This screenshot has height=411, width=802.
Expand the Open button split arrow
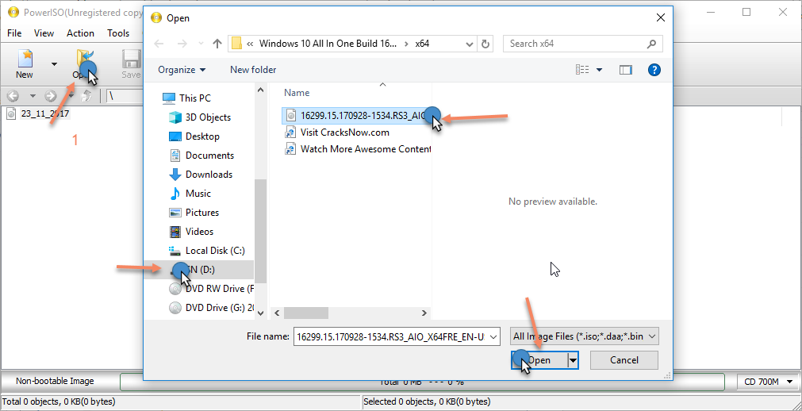(x=573, y=360)
